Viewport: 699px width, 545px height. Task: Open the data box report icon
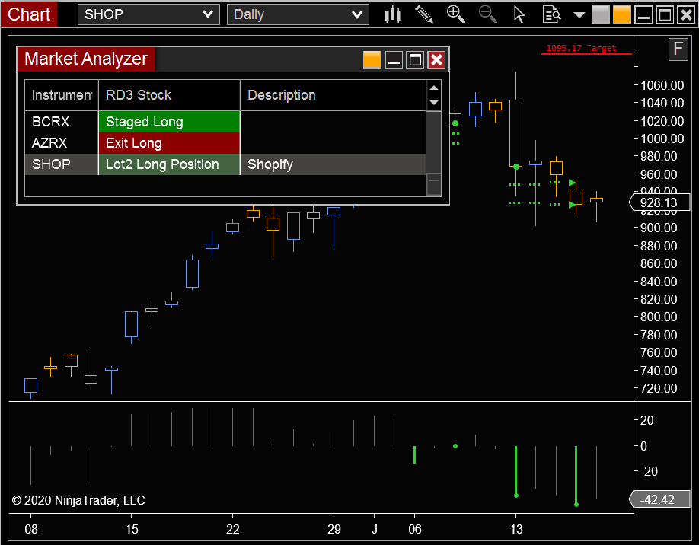click(x=551, y=14)
